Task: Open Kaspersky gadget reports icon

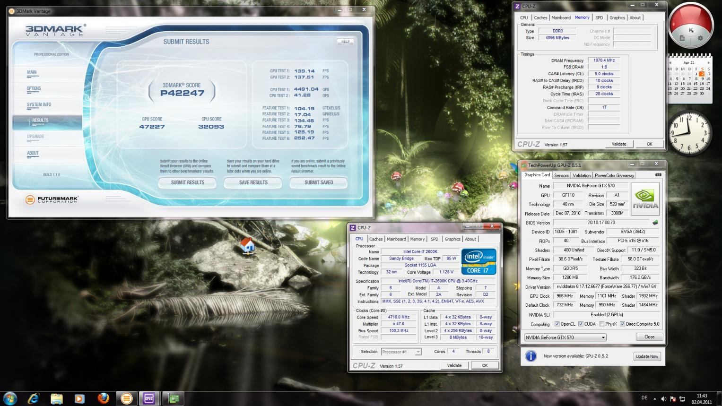Action: click(682, 38)
